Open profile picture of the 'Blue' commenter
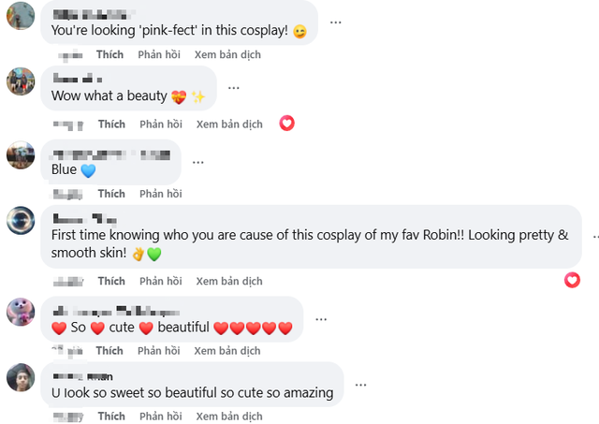 [21, 154]
